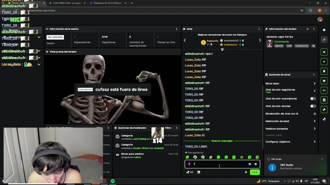Expand Restricción de edad settings
330x185 pixels.
pyautogui.click(x=315, y=121)
